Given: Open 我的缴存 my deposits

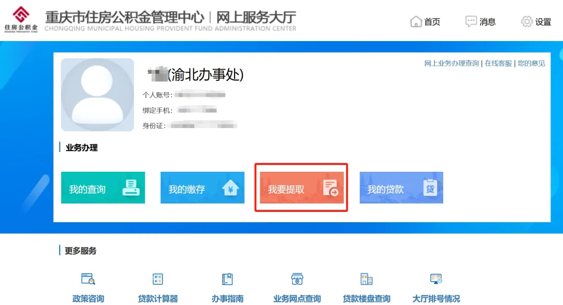Looking at the screenshot, I should pos(202,188).
